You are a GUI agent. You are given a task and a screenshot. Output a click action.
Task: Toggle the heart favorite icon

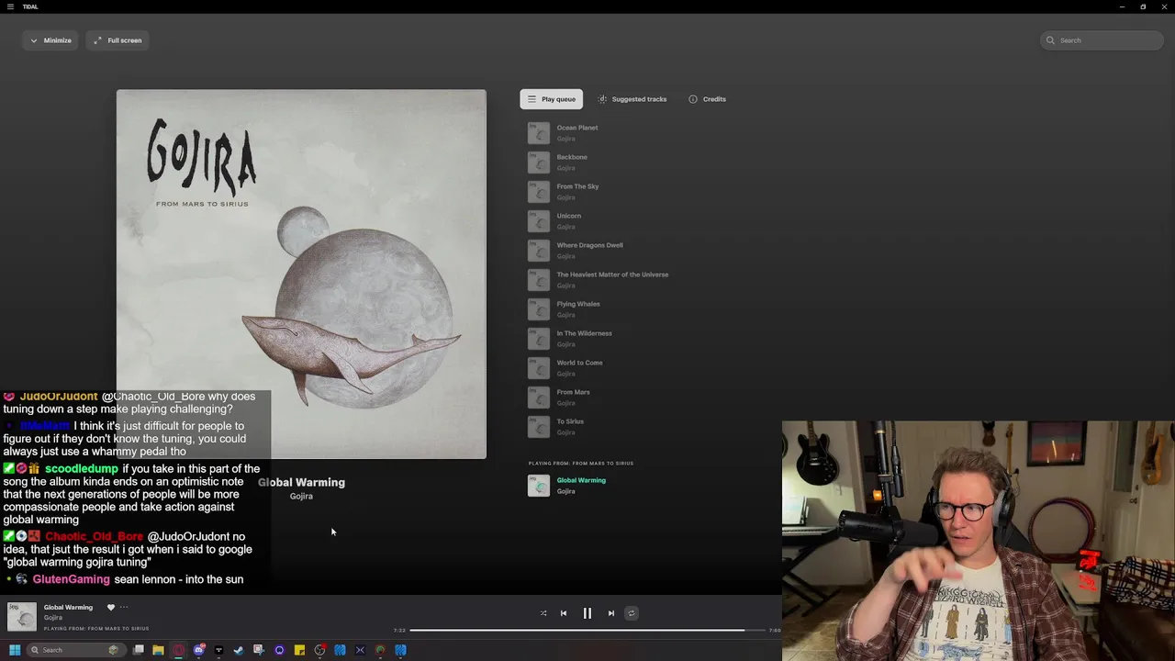pyautogui.click(x=111, y=607)
